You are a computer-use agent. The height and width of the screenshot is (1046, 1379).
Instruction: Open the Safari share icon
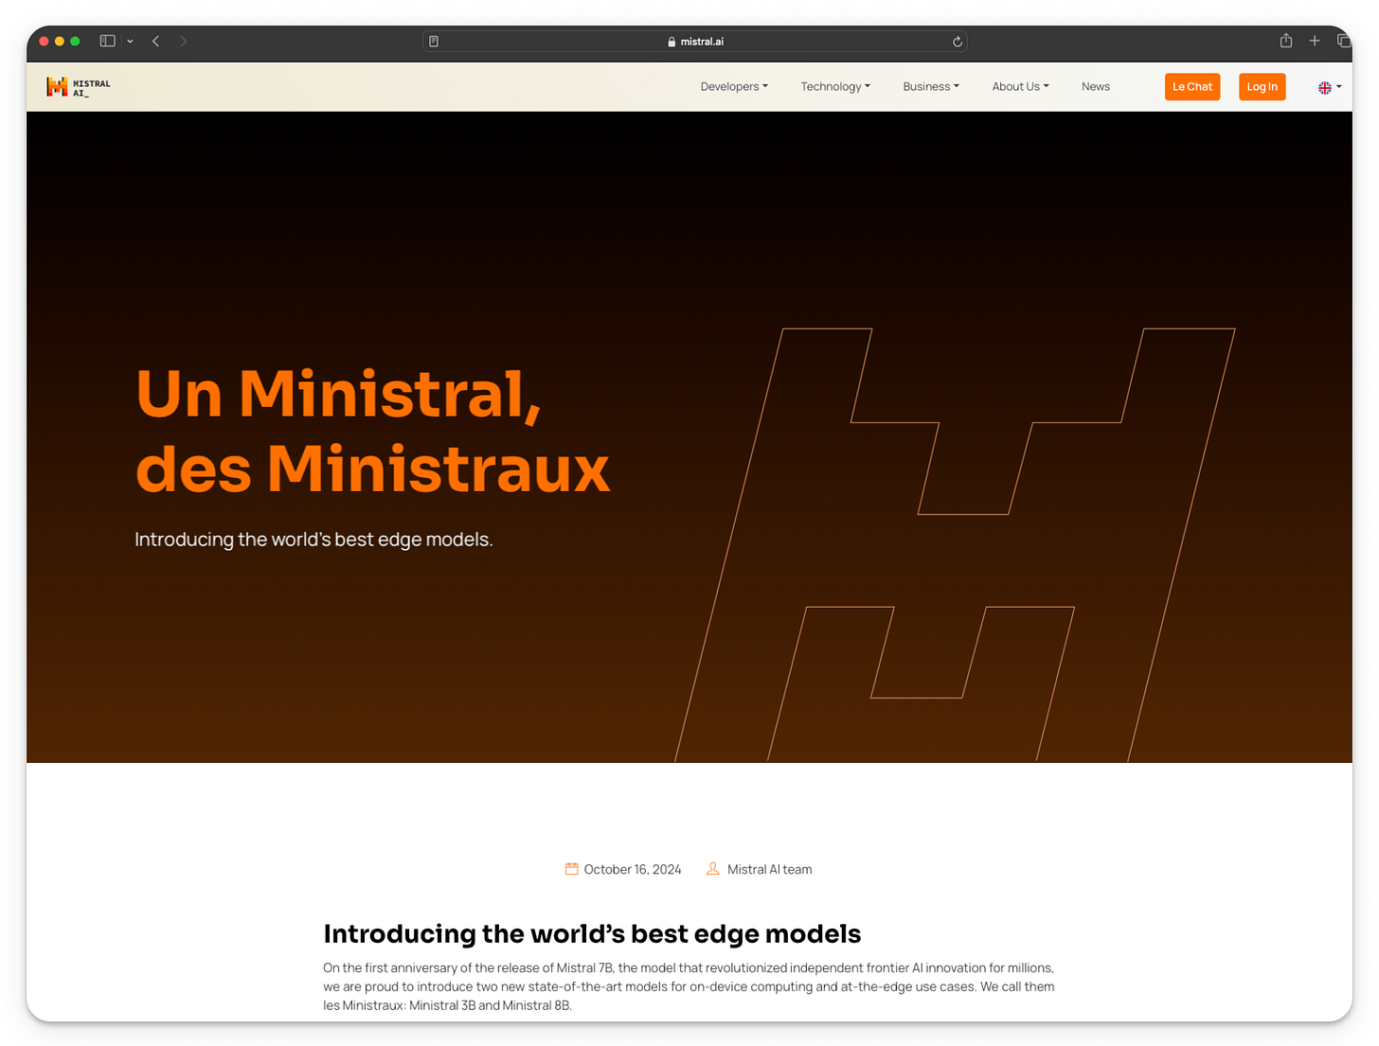pyautogui.click(x=1286, y=40)
